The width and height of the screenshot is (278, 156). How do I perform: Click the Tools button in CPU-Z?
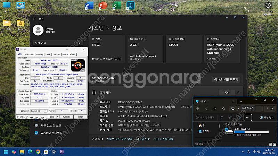coord(51,117)
